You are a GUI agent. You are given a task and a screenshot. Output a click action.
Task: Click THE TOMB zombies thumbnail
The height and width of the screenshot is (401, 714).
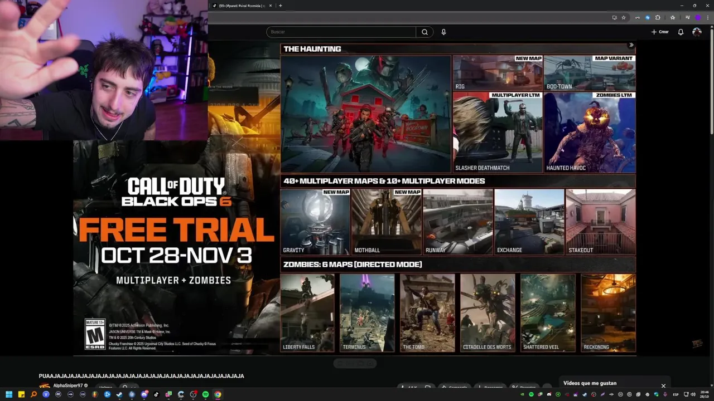tap(427, 312)
